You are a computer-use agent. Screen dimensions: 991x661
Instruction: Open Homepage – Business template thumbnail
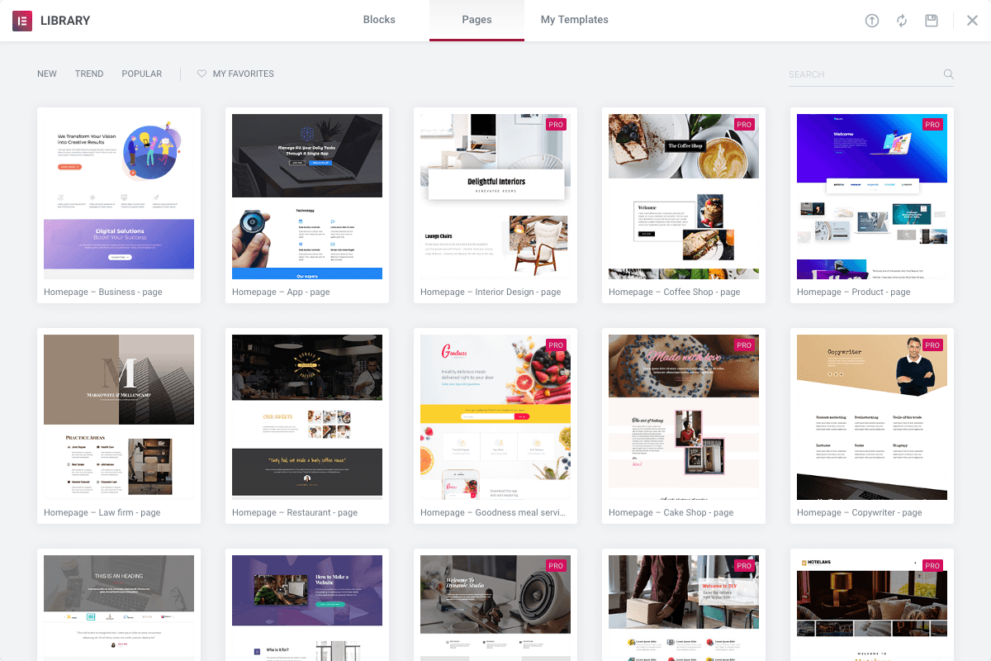(x=119, y=197)
